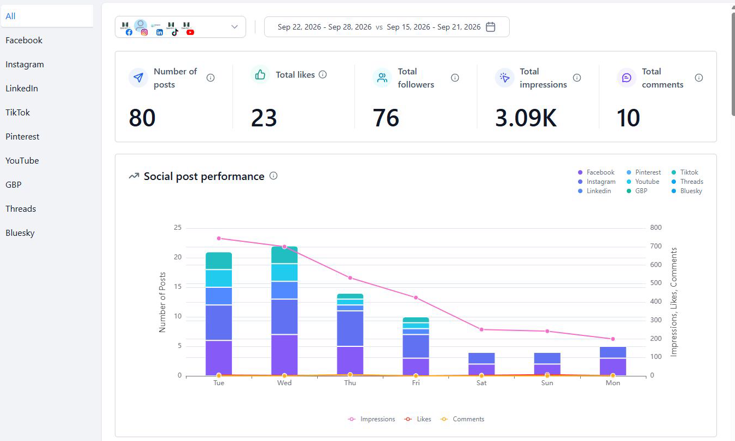Toggle Instagram series in chart legend
This screenshot has height=441, width=735.
tap(597, 182)
